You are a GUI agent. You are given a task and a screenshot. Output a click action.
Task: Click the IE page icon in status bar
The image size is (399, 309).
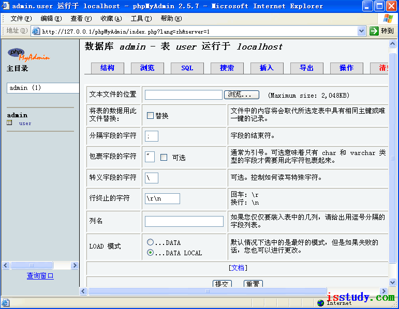pos(5,303)
